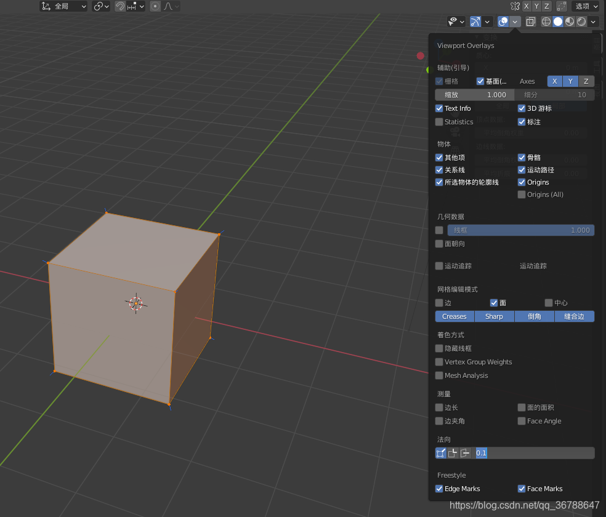
Task: Enable the 面朝向 face orientation checkbox
Action: coord(439,244)
